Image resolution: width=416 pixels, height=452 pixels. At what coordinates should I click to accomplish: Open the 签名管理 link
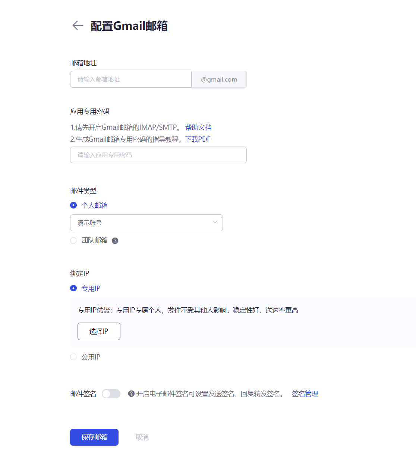click(305, 393)
